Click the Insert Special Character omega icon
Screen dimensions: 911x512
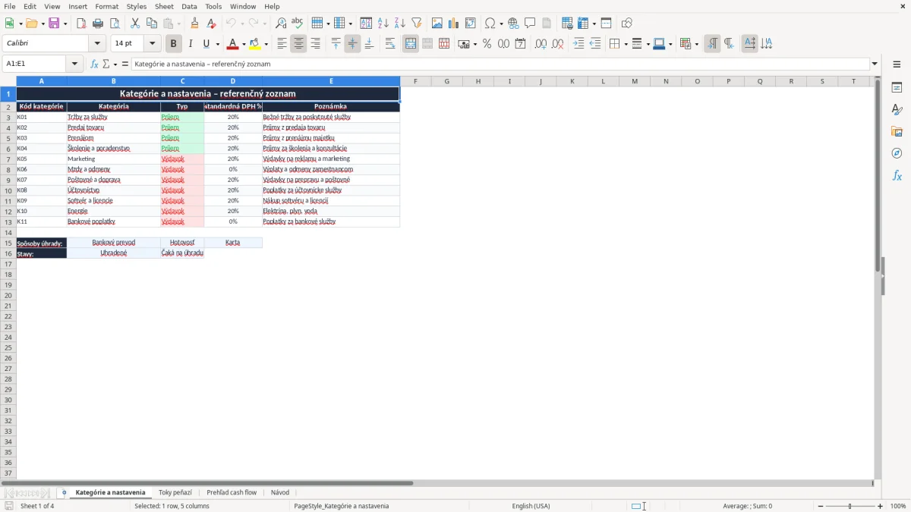490,24
